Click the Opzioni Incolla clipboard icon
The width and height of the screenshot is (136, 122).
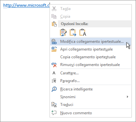[x=54, y=24]
